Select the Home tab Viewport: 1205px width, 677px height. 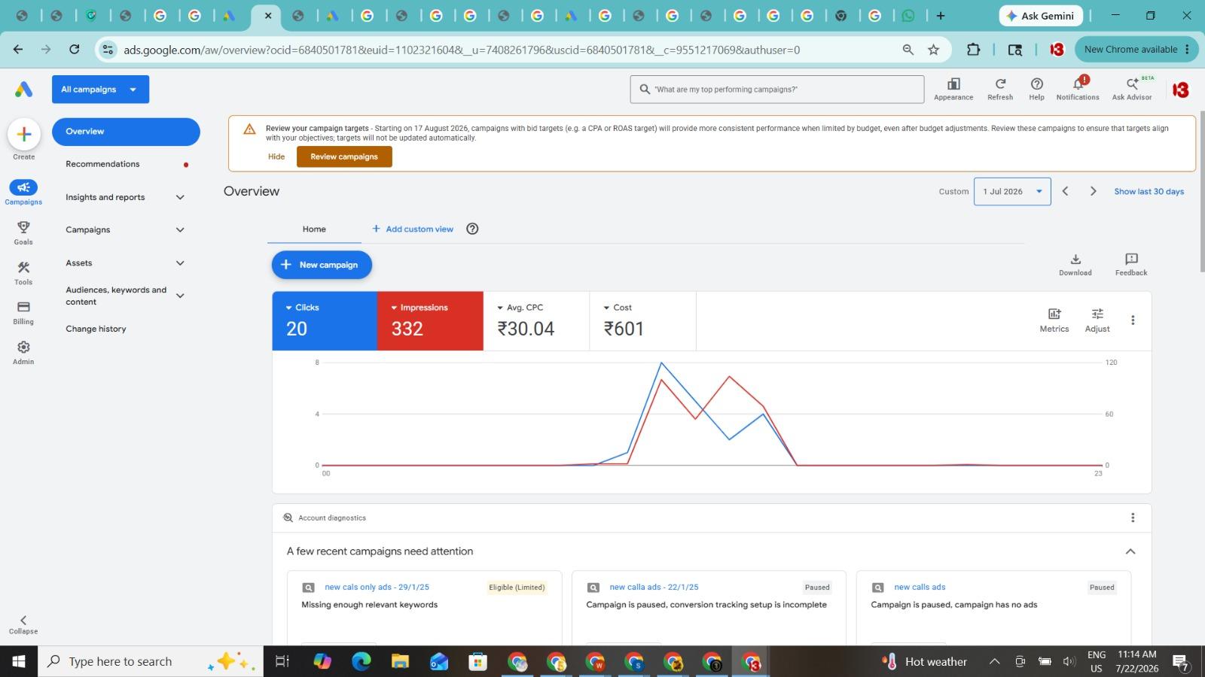coord(314,229)
